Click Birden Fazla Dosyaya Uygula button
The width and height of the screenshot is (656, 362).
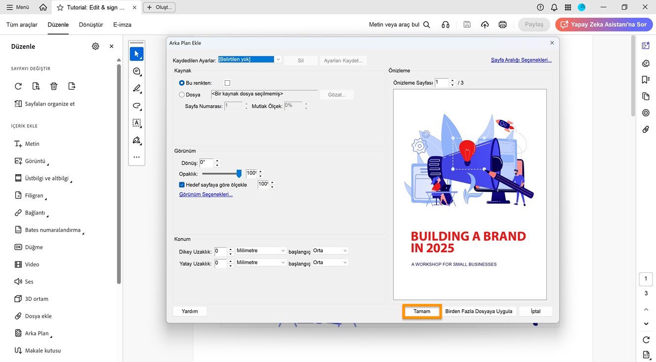(x=479, y=311)
